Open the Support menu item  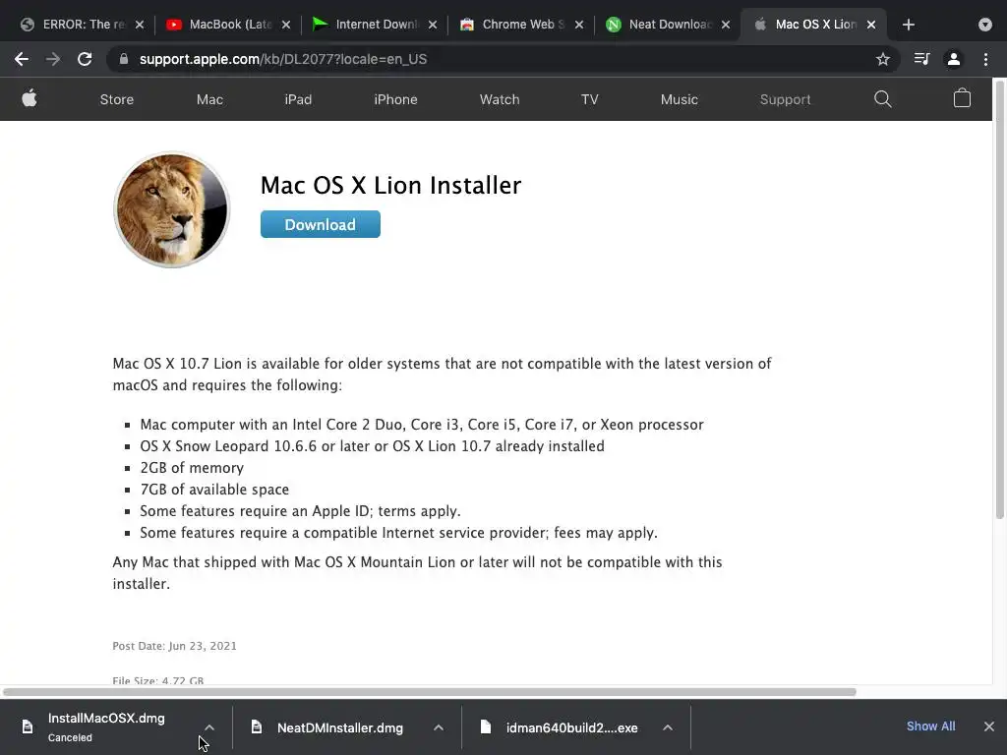tap(785, 99)
